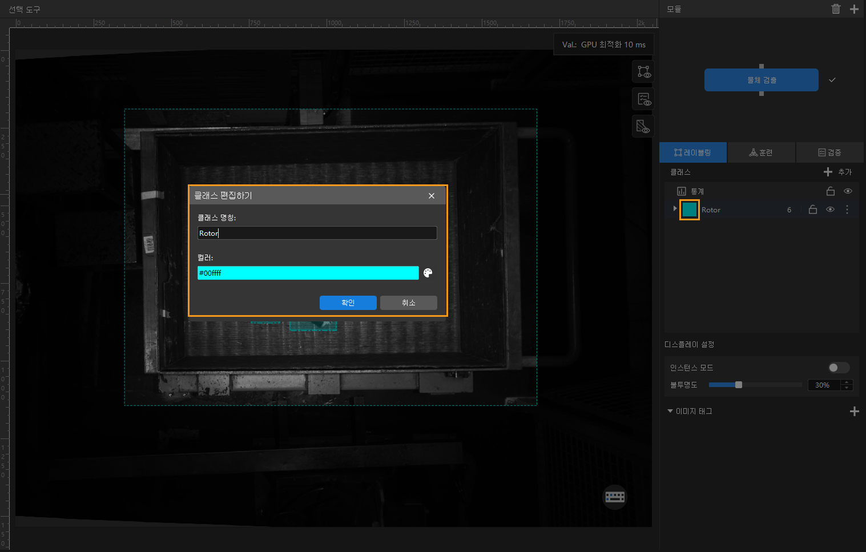This screenshot has width=866, height=552.
Task: Open Rotor class more options menu
Action: tap(847, 209)
